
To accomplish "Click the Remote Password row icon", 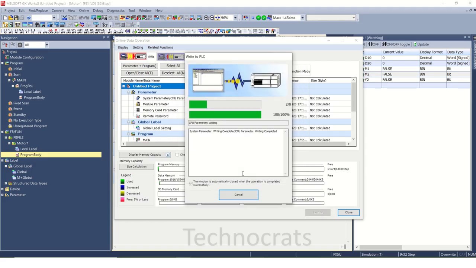I will coord(138,116).
